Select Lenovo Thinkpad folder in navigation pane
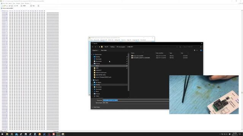Screen dimensions: 243x136 (x=103, y=77)
